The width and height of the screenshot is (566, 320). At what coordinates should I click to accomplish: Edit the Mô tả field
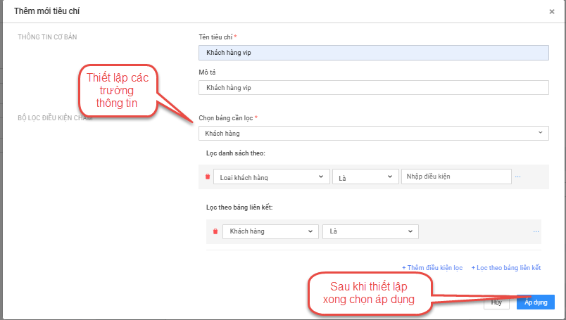point(374,88)
